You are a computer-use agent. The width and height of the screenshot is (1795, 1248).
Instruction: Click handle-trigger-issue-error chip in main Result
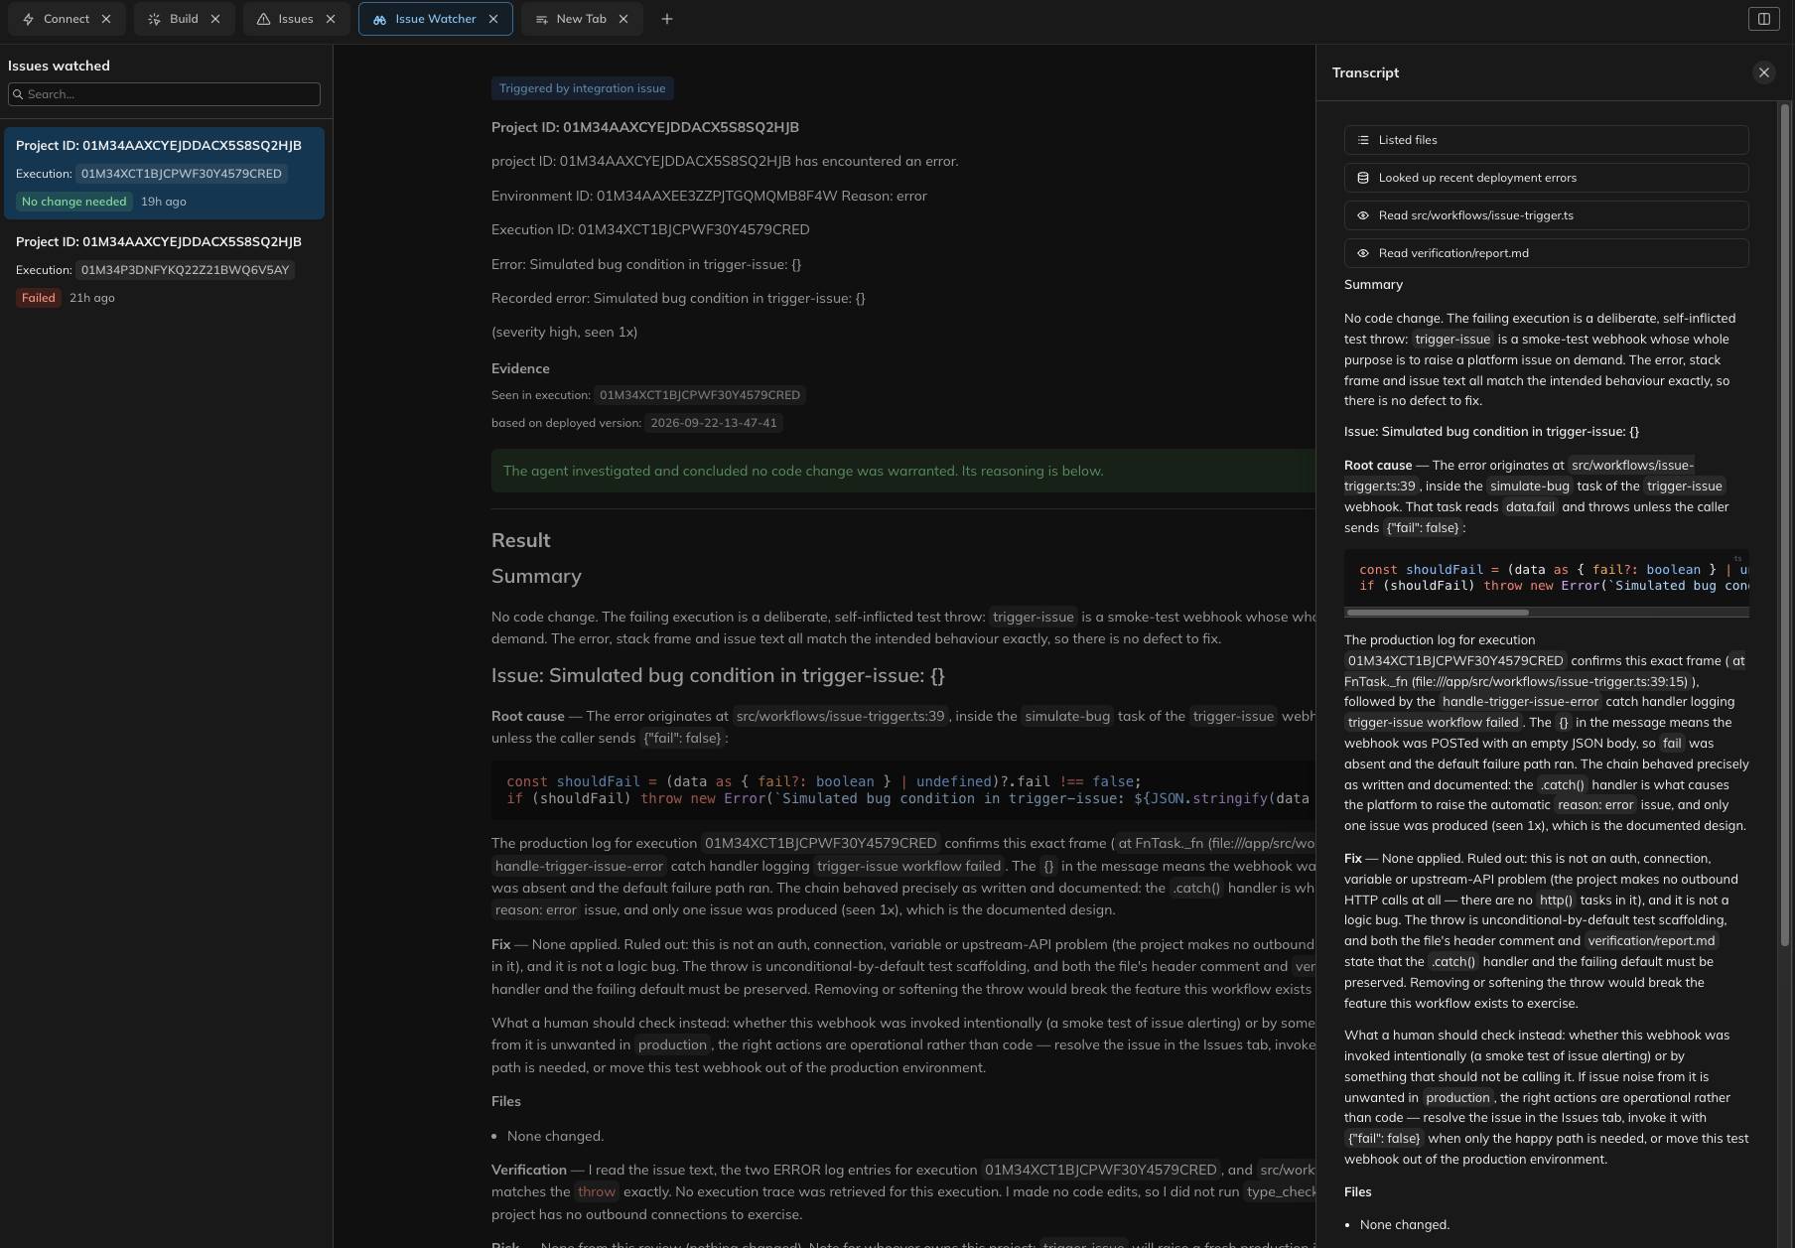(x=579, y=866)
